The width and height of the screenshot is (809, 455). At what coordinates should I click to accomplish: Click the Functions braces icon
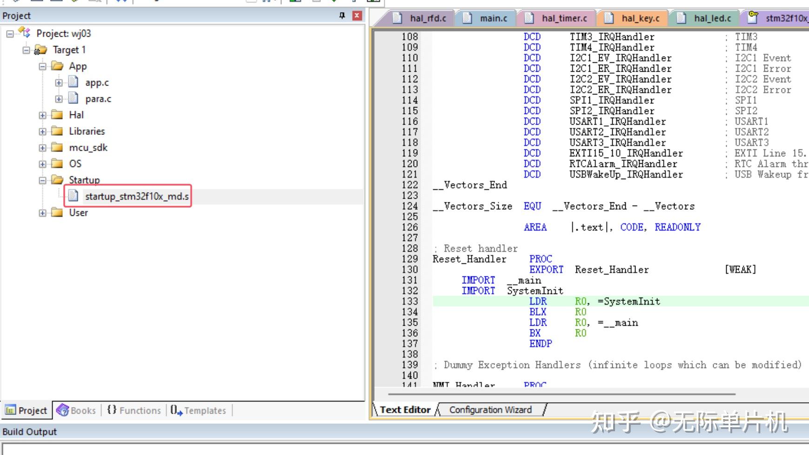(x=112, y=410)
